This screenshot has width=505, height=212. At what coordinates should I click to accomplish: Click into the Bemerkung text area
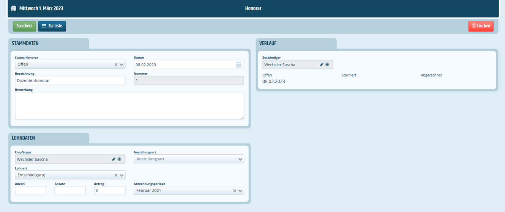tap(129, 106)
